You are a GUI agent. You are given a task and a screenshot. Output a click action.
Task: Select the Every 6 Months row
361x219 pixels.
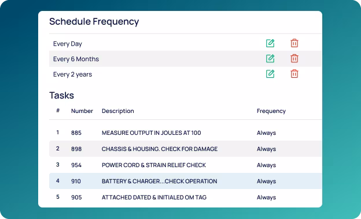(x=185, y=59)
